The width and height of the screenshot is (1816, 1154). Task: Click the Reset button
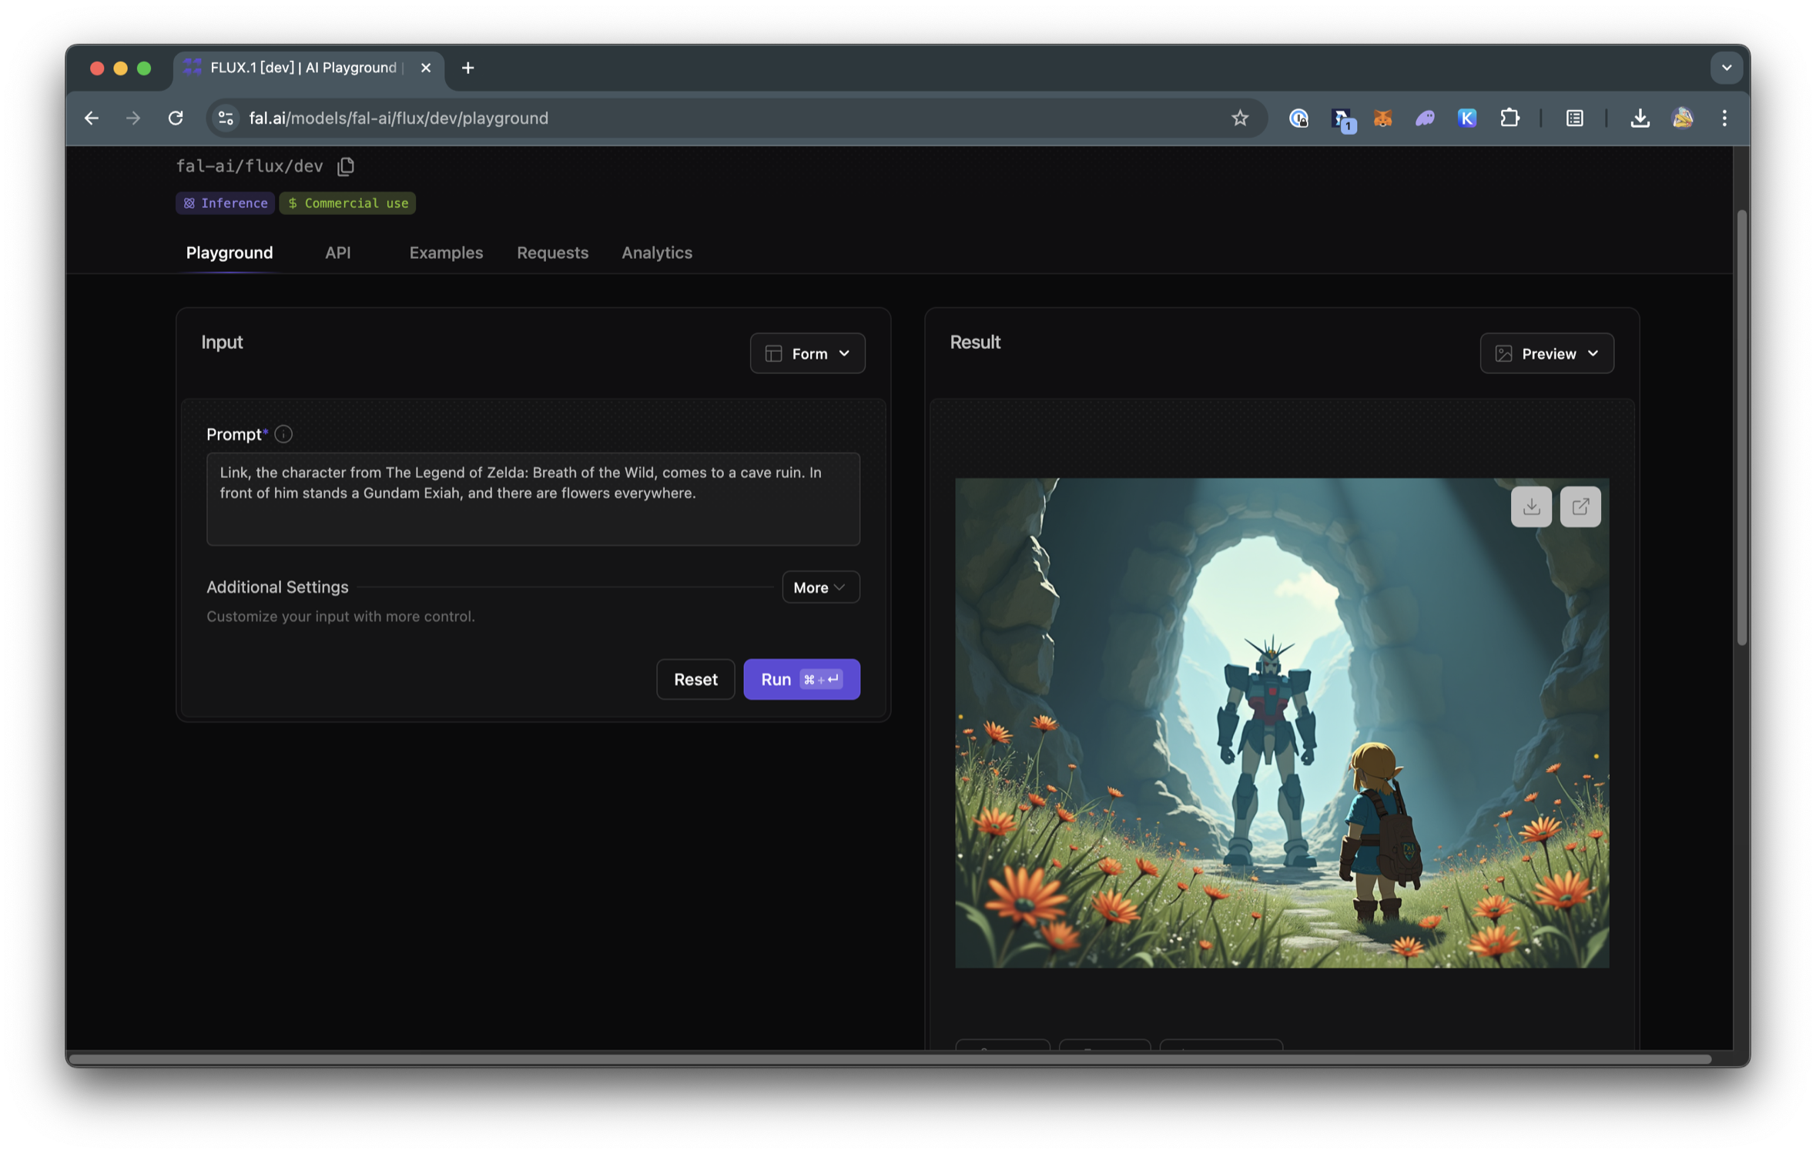pyautogui.click(x=695, y=679)
